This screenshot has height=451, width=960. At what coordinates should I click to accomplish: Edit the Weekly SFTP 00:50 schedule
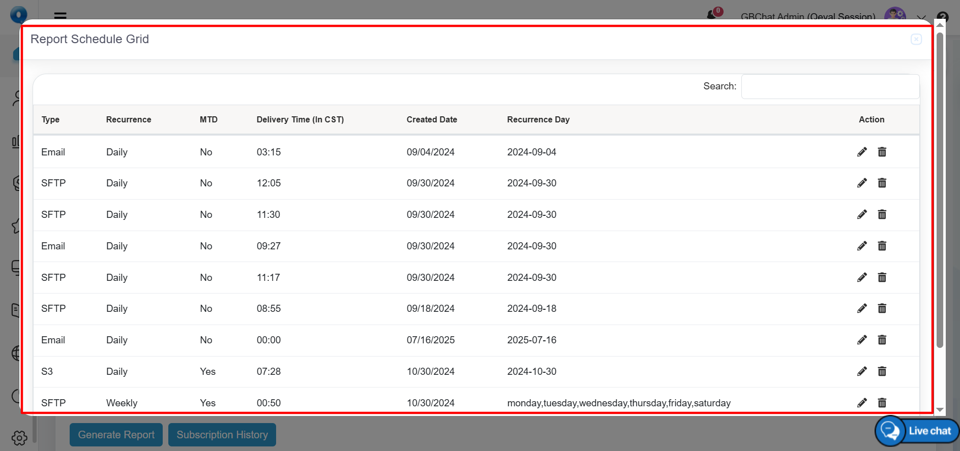862,403
